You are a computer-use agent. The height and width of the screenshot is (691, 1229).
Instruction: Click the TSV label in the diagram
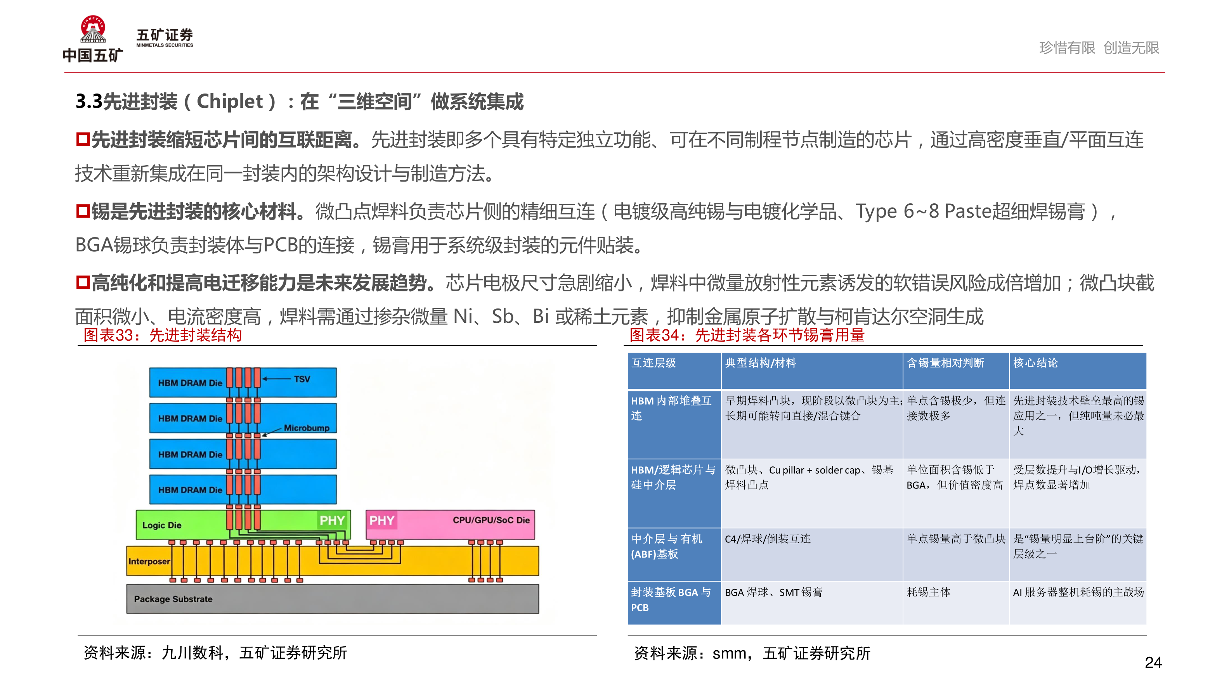[x=302, y=379]
